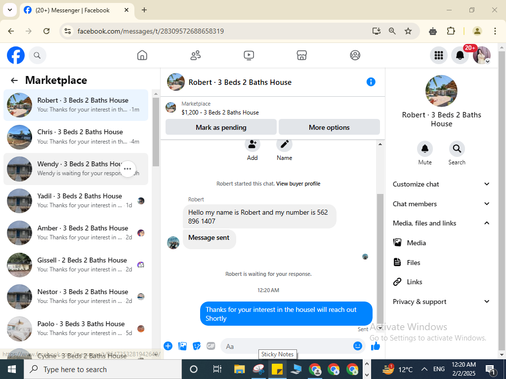Open Yadil's 3 Beds 2 Baths House chat

76,200
